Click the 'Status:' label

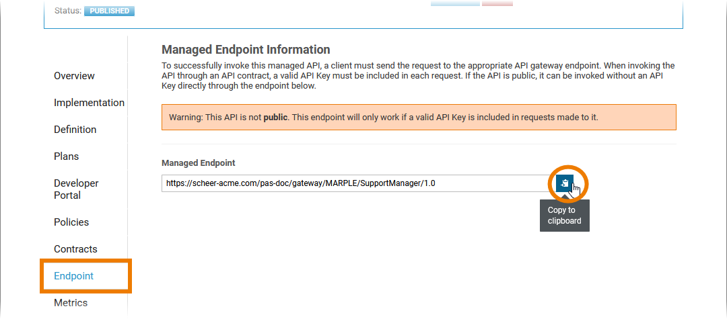68,11
